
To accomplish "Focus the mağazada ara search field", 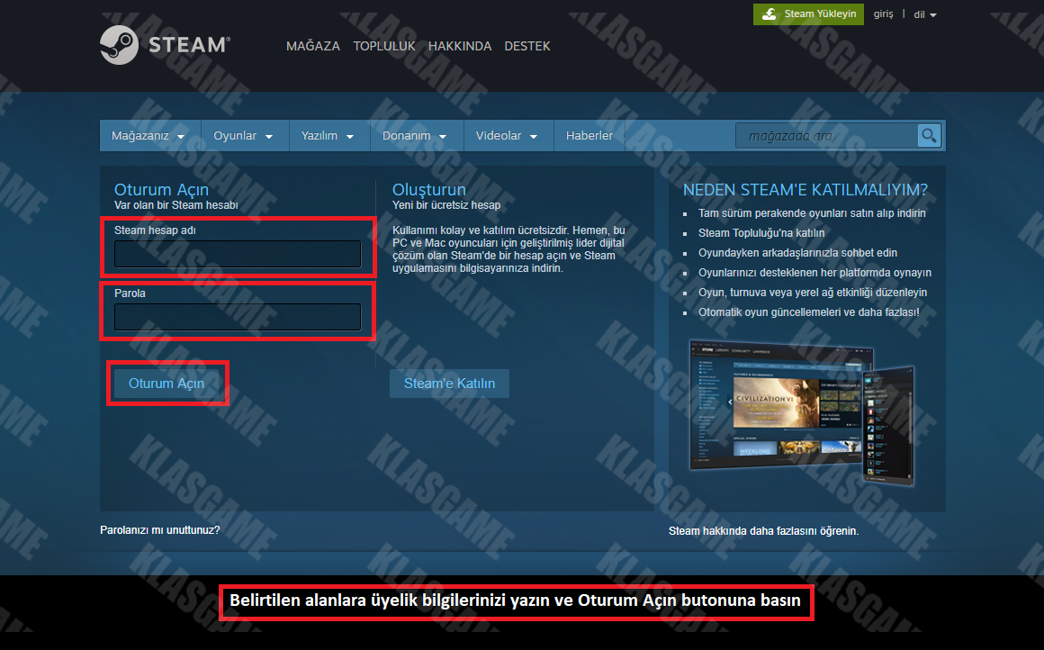I will 826,136.
